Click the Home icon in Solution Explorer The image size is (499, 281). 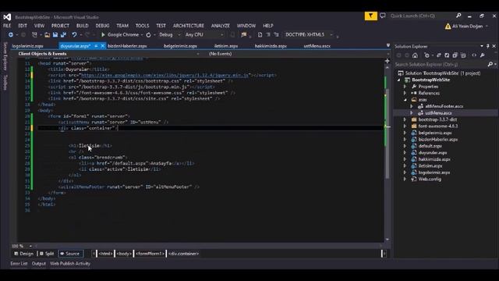[x=415, y=55]
